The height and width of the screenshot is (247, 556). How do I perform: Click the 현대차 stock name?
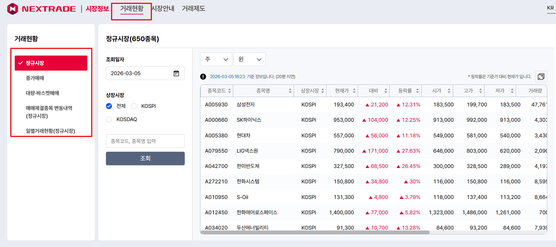point(243,135)
